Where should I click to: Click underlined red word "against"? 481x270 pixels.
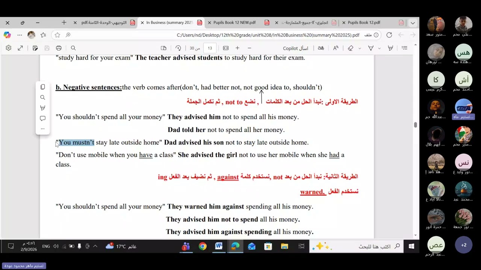228,177
